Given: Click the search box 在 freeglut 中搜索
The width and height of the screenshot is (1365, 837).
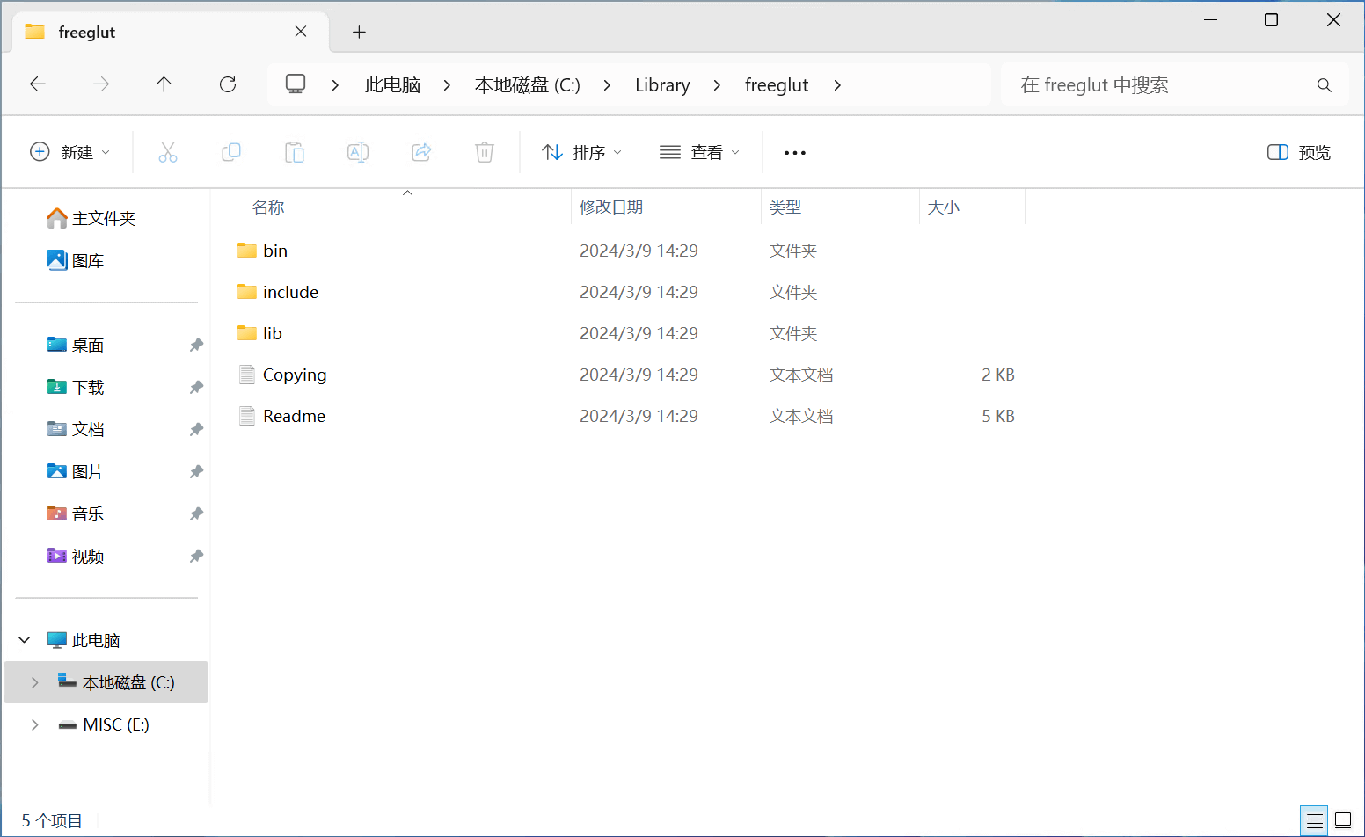Looking at the screenshot, I should (1174, 85).
